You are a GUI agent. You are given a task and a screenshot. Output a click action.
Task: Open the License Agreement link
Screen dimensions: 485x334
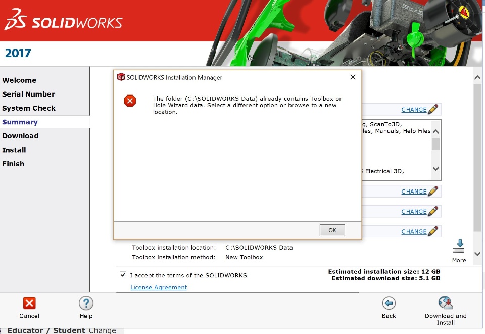159,287
